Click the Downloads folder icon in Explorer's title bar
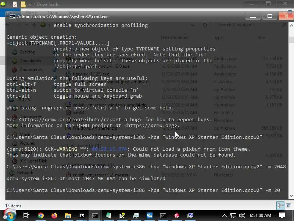Screen dimensions: 294x221 pos(3,4)
